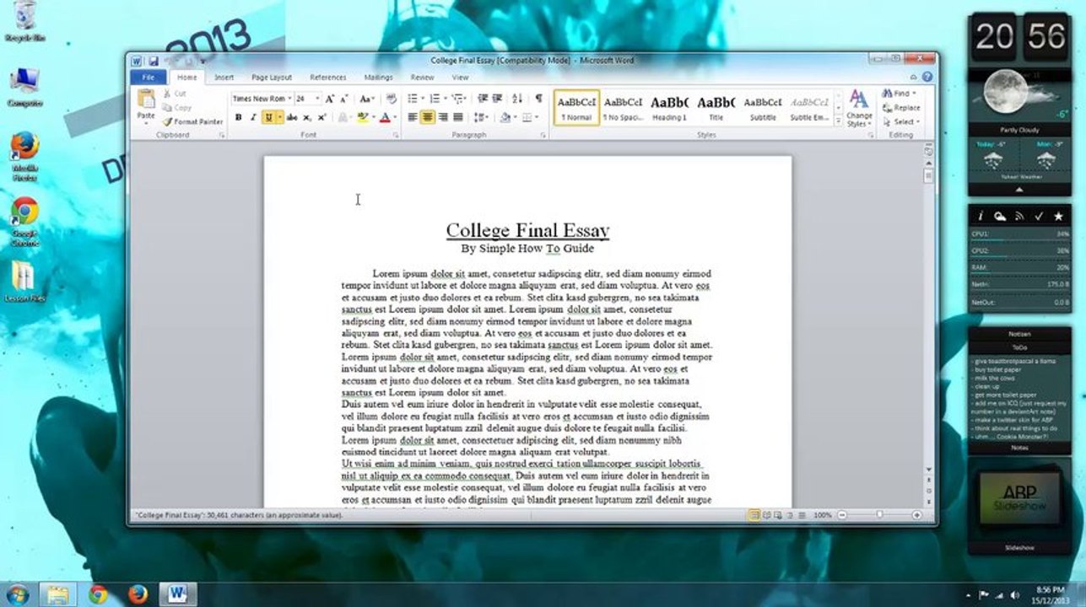Click the Numbering list icon
The image size is (1086, 607).
point(434,99)
